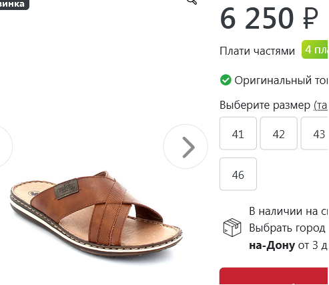Image resolution: width=329 pixels, height=285 pixels.
Task: Choose size 42 option
Action: pyautogui.click(x=278, y=133)
